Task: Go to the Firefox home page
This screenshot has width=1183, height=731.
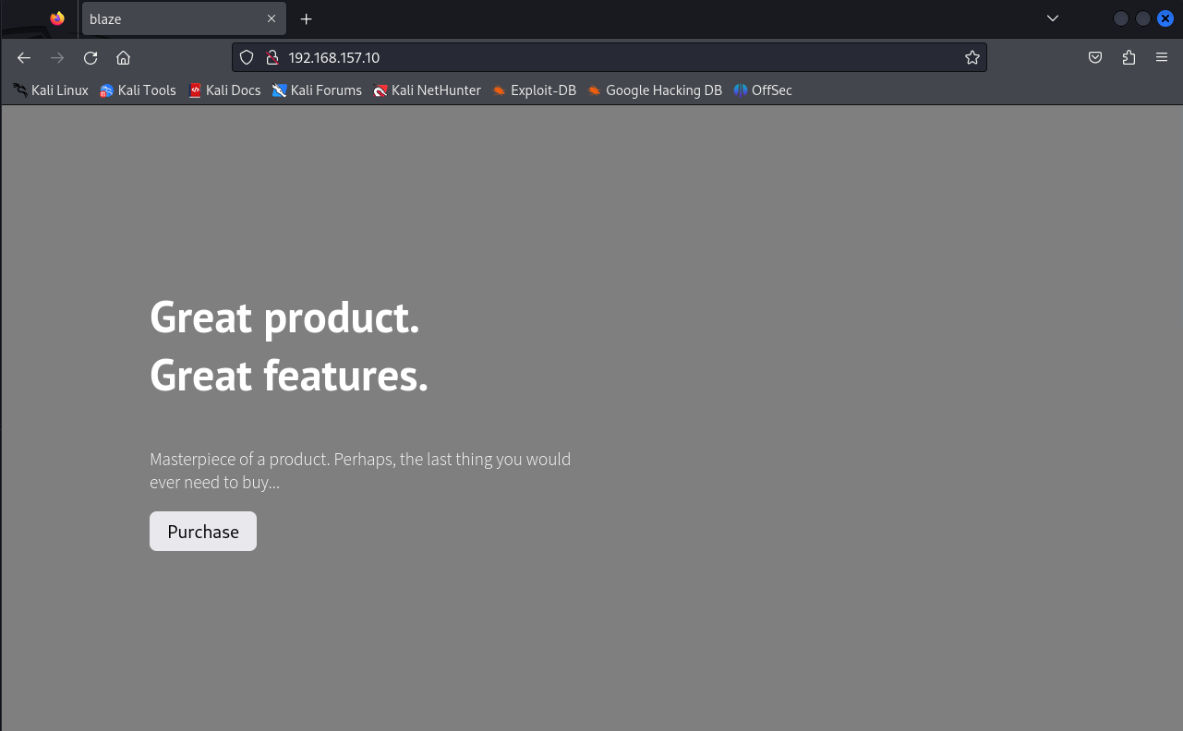Action: click(124, 57)
